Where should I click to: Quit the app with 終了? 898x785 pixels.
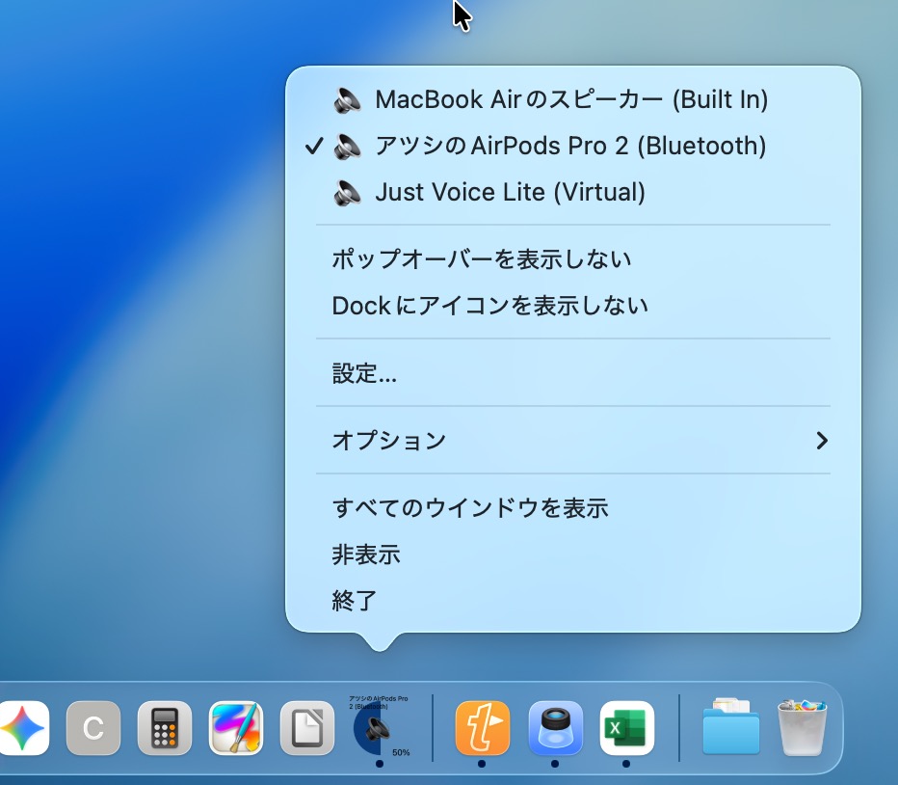point(355,601)
